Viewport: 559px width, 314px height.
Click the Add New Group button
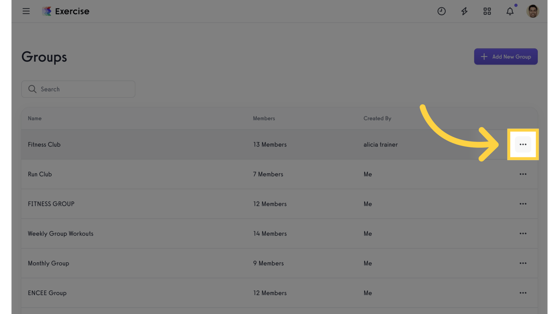(505, 57)
